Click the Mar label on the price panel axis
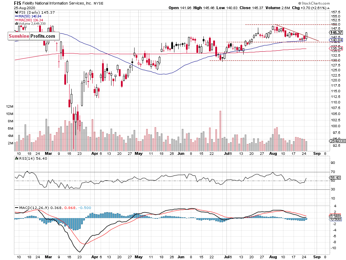Image resolution: width=346 pixels, height=260 pixels. [x=48, y=153]
